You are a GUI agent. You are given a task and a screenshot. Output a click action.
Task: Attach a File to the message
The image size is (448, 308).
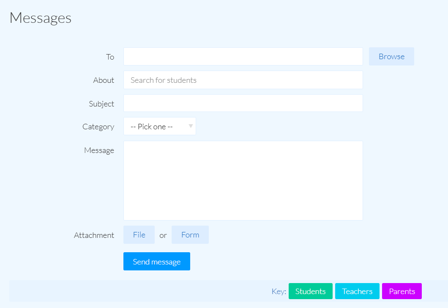click(139, 234)
